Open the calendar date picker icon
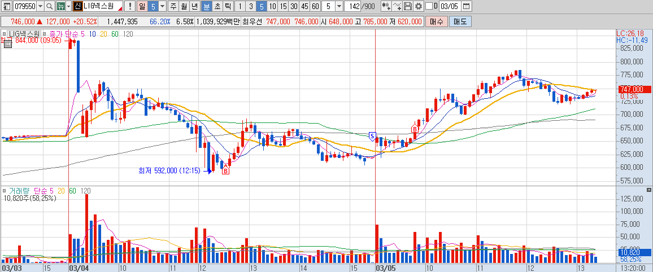 pos(467,6)
